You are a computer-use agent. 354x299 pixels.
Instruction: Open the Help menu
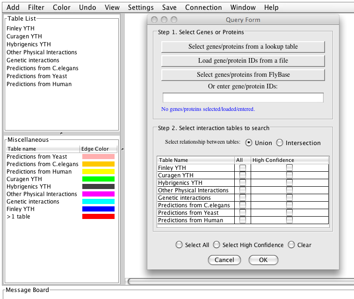[x=271, y=7]
